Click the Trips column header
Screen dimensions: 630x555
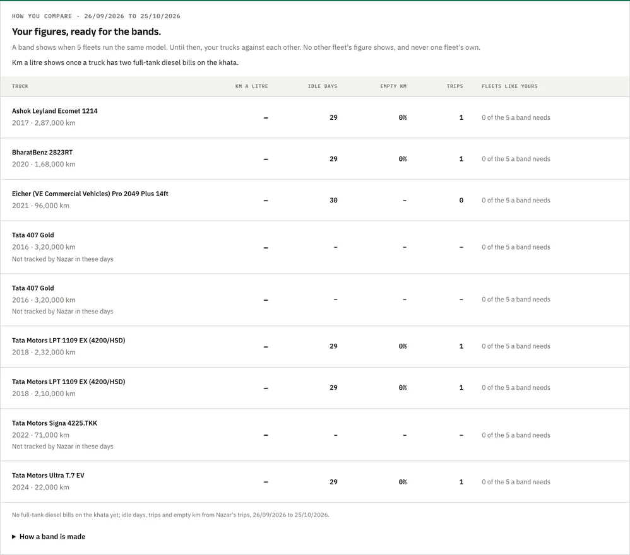455,86
